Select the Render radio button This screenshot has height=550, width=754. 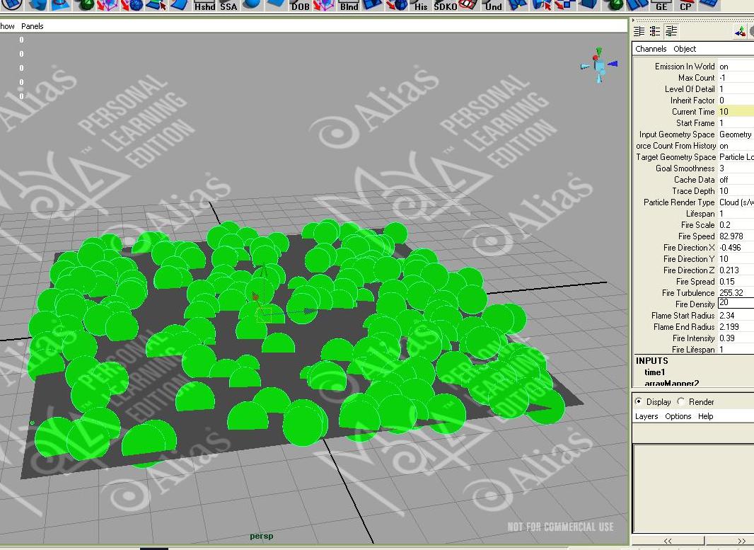tap(681, 401)
